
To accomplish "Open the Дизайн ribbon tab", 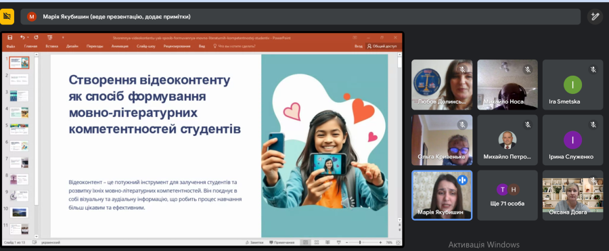I will tap(72, 46).
